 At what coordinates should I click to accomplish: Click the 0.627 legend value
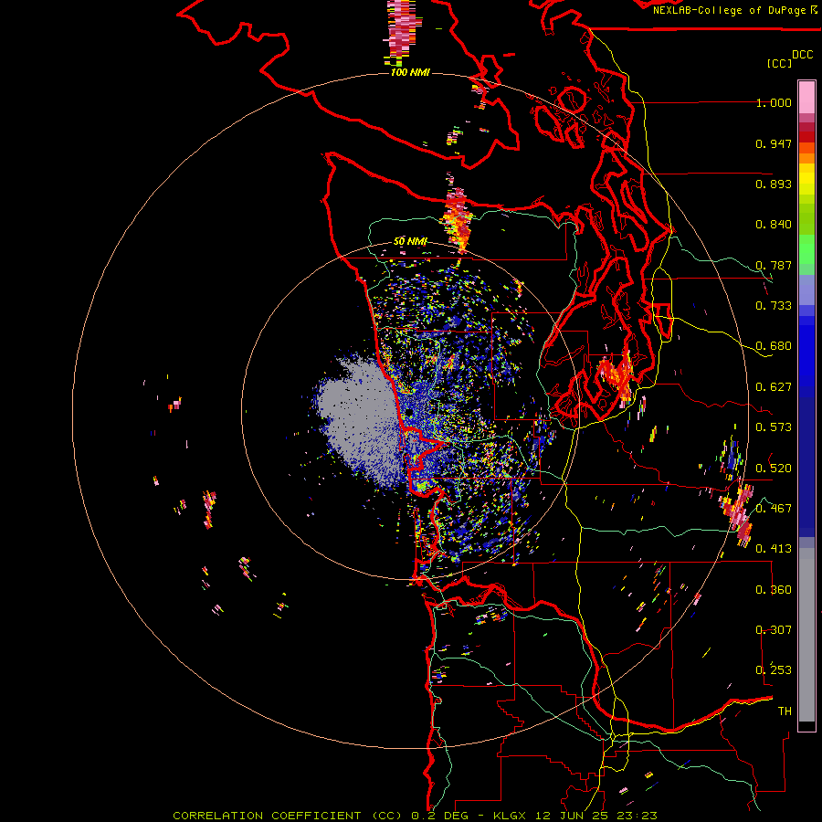[774, 387]
